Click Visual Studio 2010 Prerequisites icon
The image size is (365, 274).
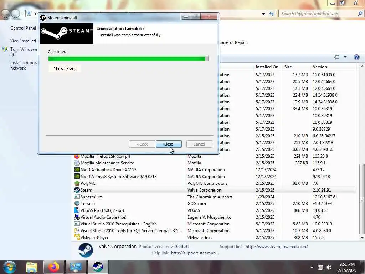tap(77, 224)
